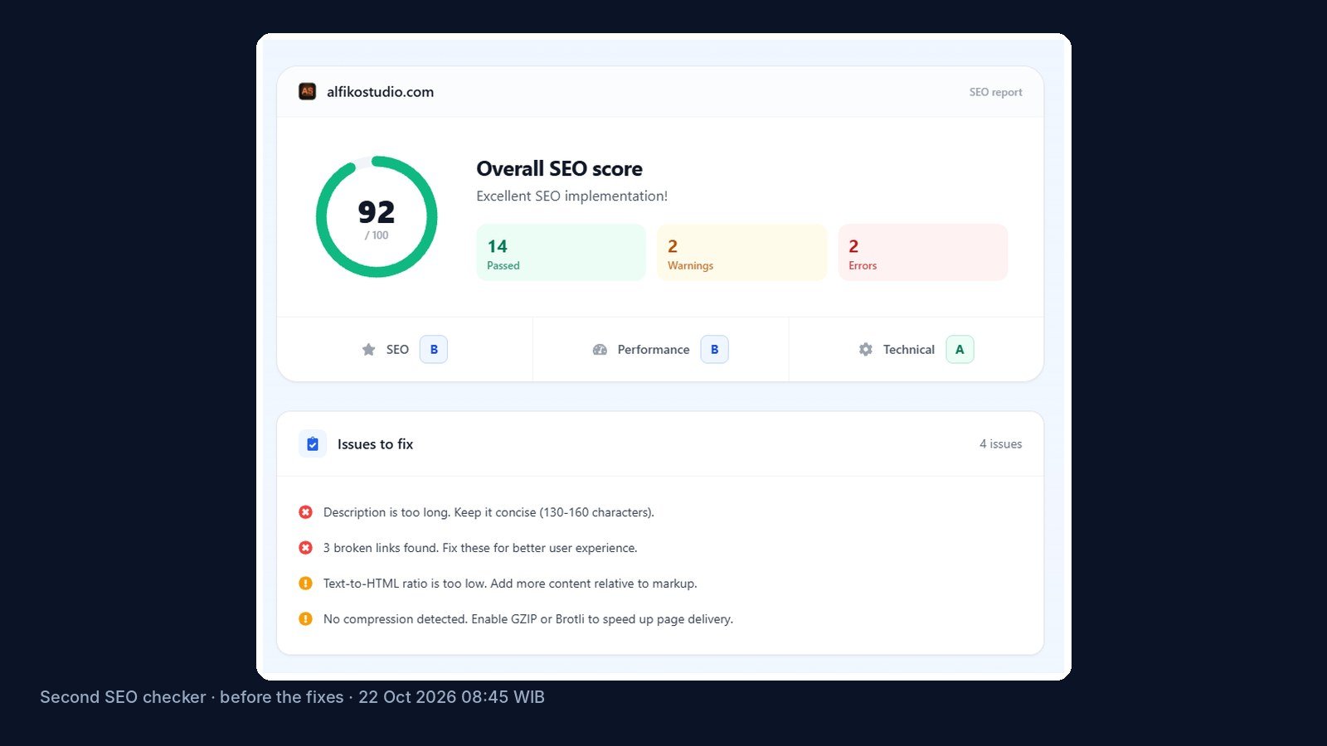
Task: Select the SEO grade B badge
Action: pos(434,350)
